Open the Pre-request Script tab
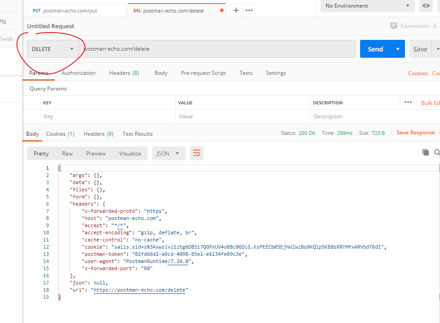 click(203, 73)
